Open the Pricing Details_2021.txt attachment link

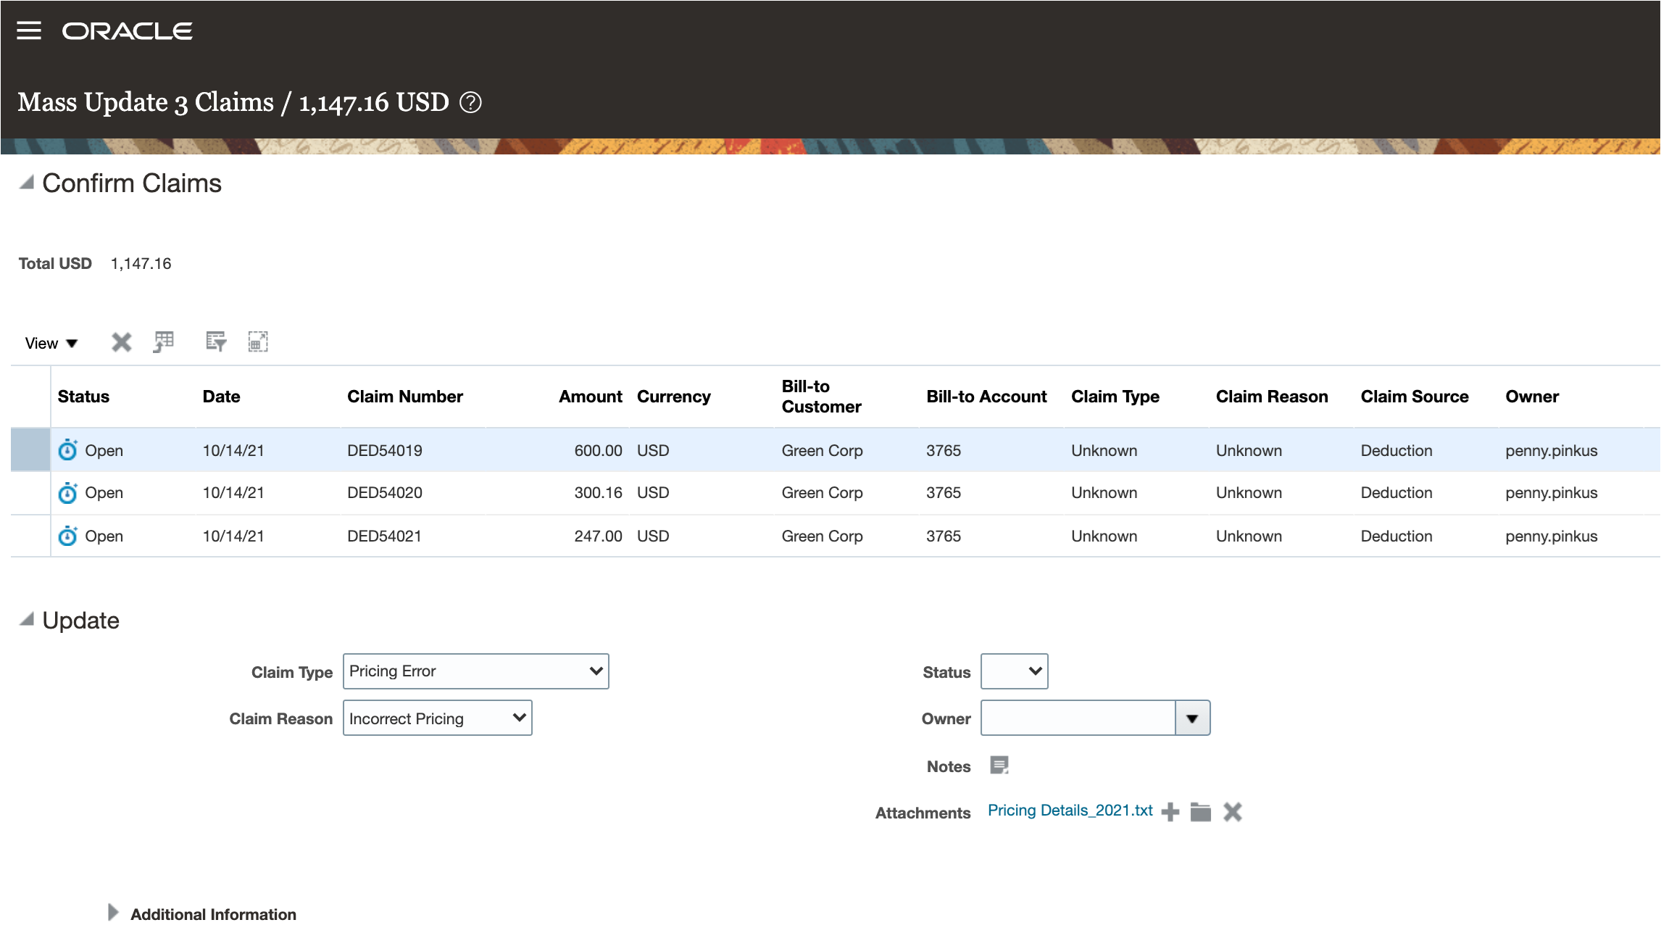1070,811
